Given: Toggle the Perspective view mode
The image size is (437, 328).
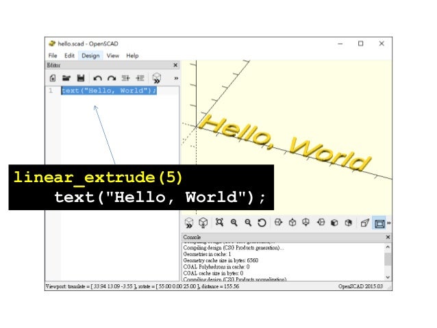Looking at the screenshot, I should tap(365, 223).
